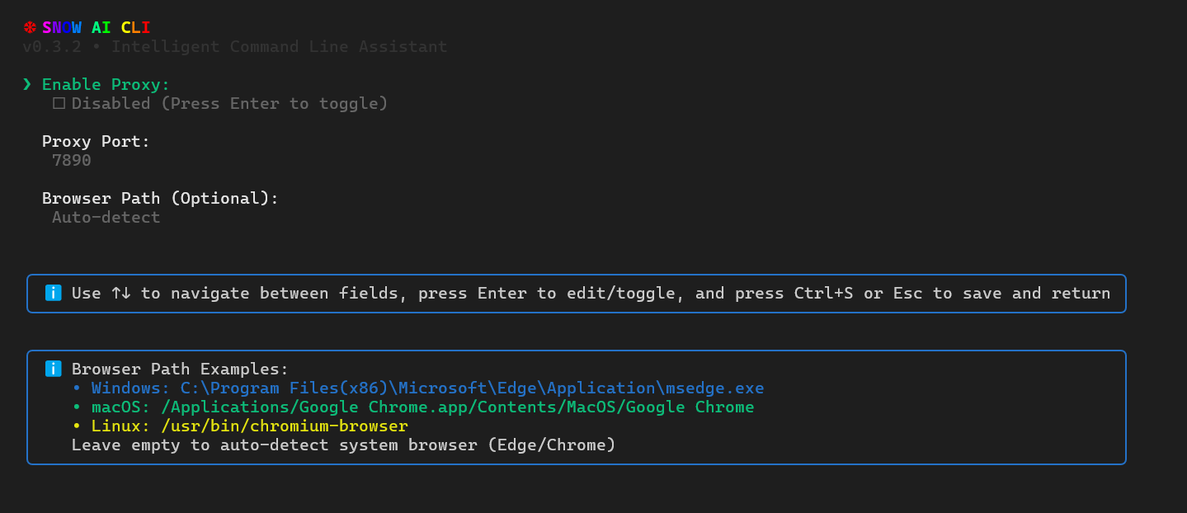
Task: Click the green chevron before Enable Proxy
Action: (27, 84)
